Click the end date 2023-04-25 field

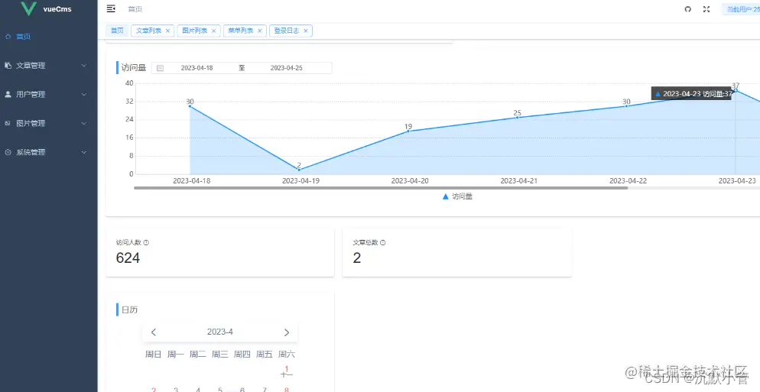(x=287, y=68)
